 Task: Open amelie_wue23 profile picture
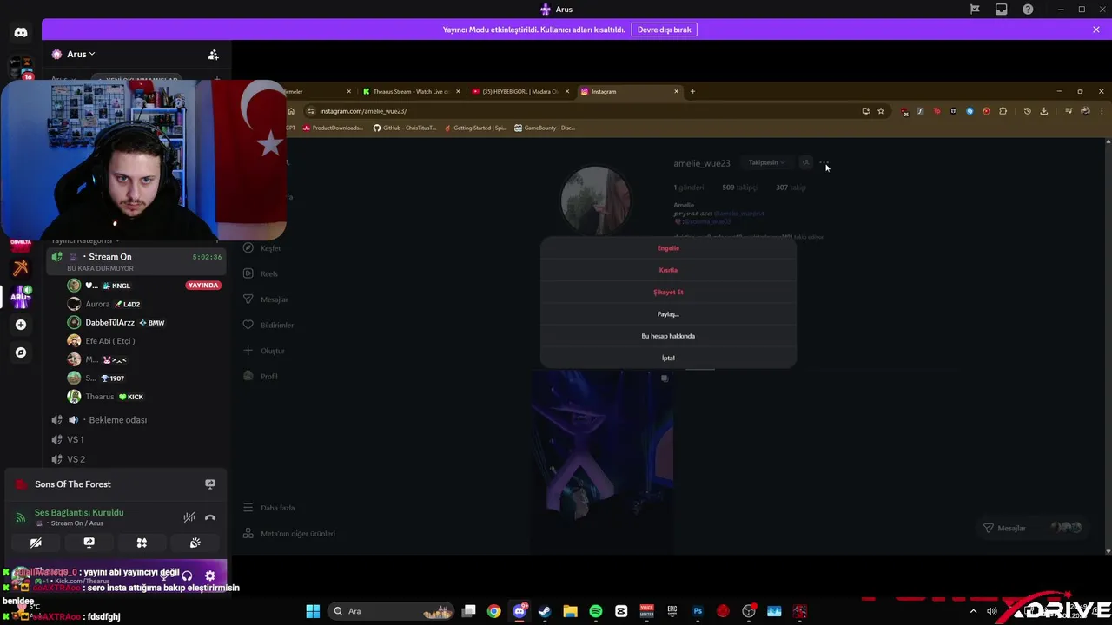pyautogui.click(x=595, y=200)
